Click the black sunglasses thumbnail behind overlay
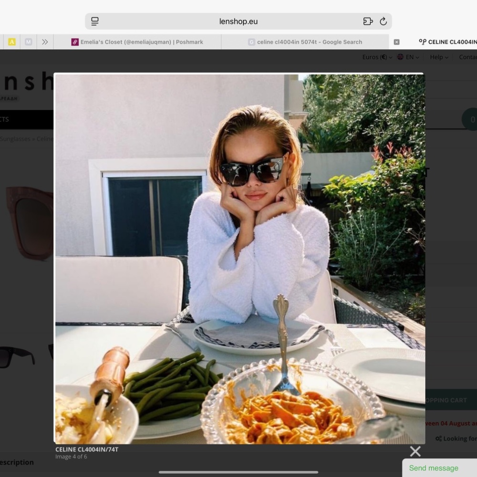Screen dimensions: 477x477 17,357
